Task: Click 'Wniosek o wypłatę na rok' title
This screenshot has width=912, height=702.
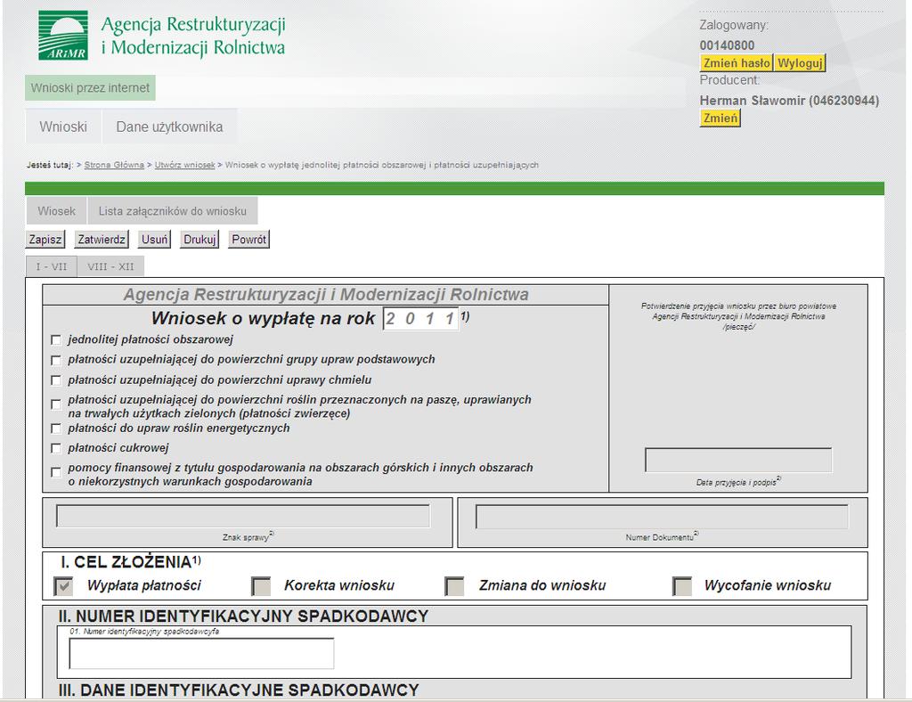Action: coord(263,318)
